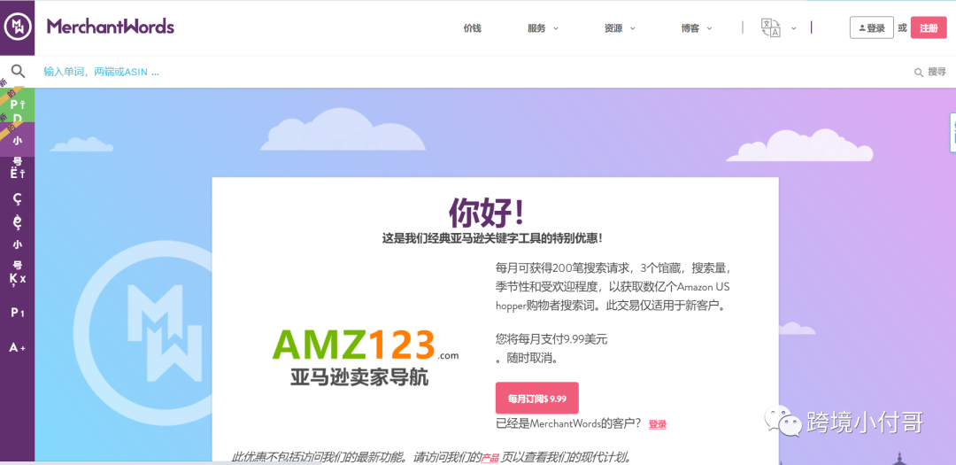Viewport: 956px width, 465px height.
Task: Click the magnifier icon left of the search field
Action: click(19, 72)
